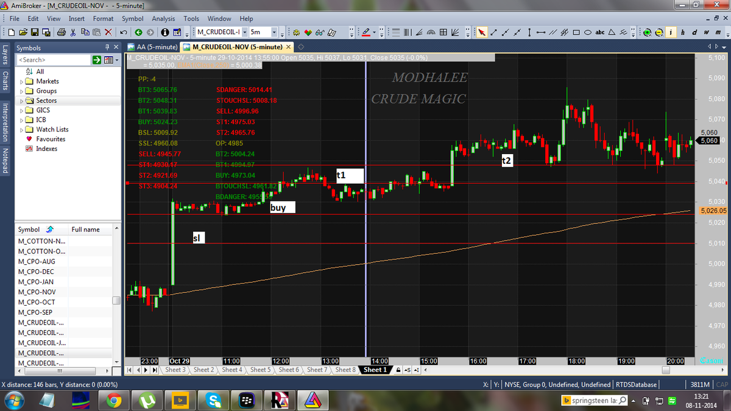Toggle daily 'd' interval button
731x411 pixels.
(694, 32)
